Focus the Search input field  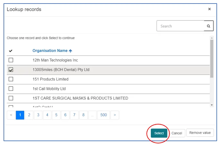[x=180, y=26]
